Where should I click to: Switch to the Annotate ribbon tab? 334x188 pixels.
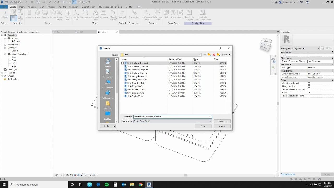coord(32,7)
